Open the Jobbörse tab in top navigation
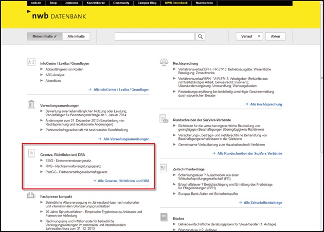The width and height of the screenshot is (324, 232). 71,3
